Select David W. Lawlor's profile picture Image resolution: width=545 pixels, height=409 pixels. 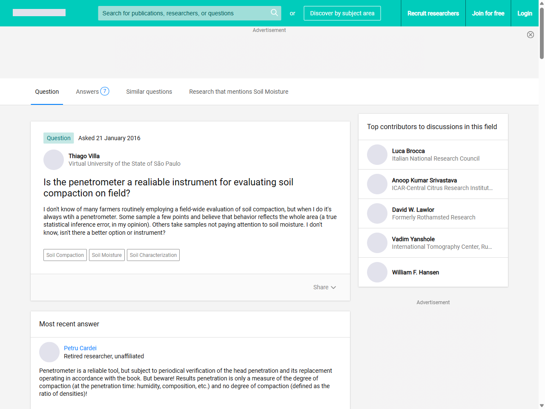377,213
